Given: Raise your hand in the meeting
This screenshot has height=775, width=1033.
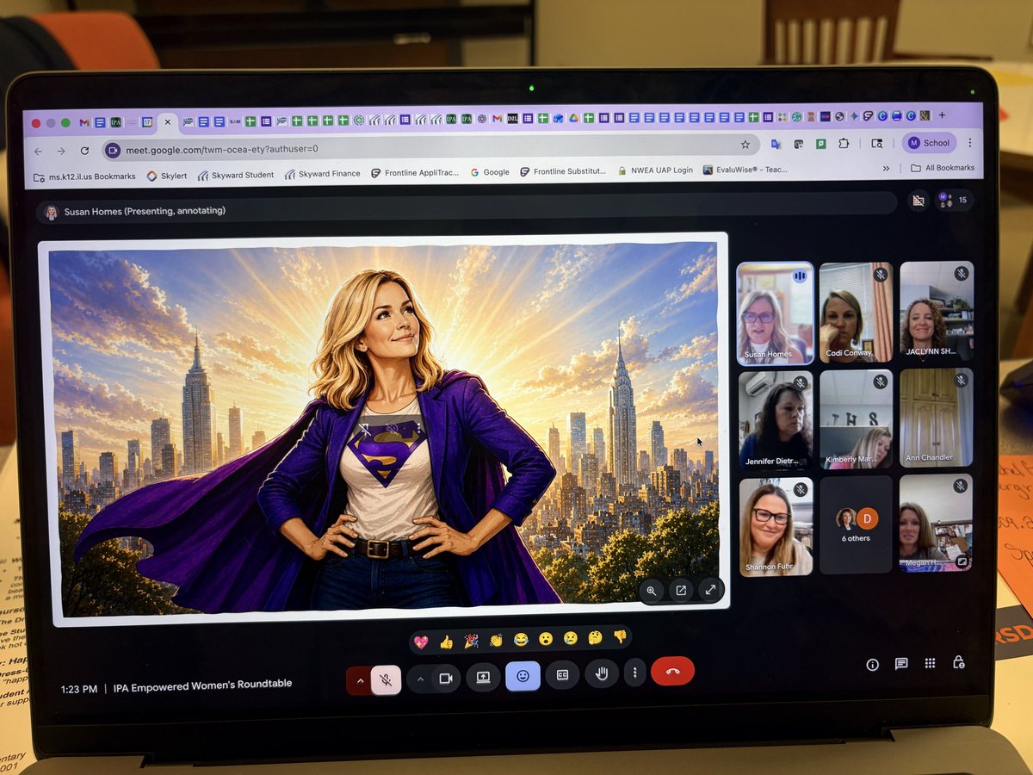Looking at the screenshot, I should [602, 673].
